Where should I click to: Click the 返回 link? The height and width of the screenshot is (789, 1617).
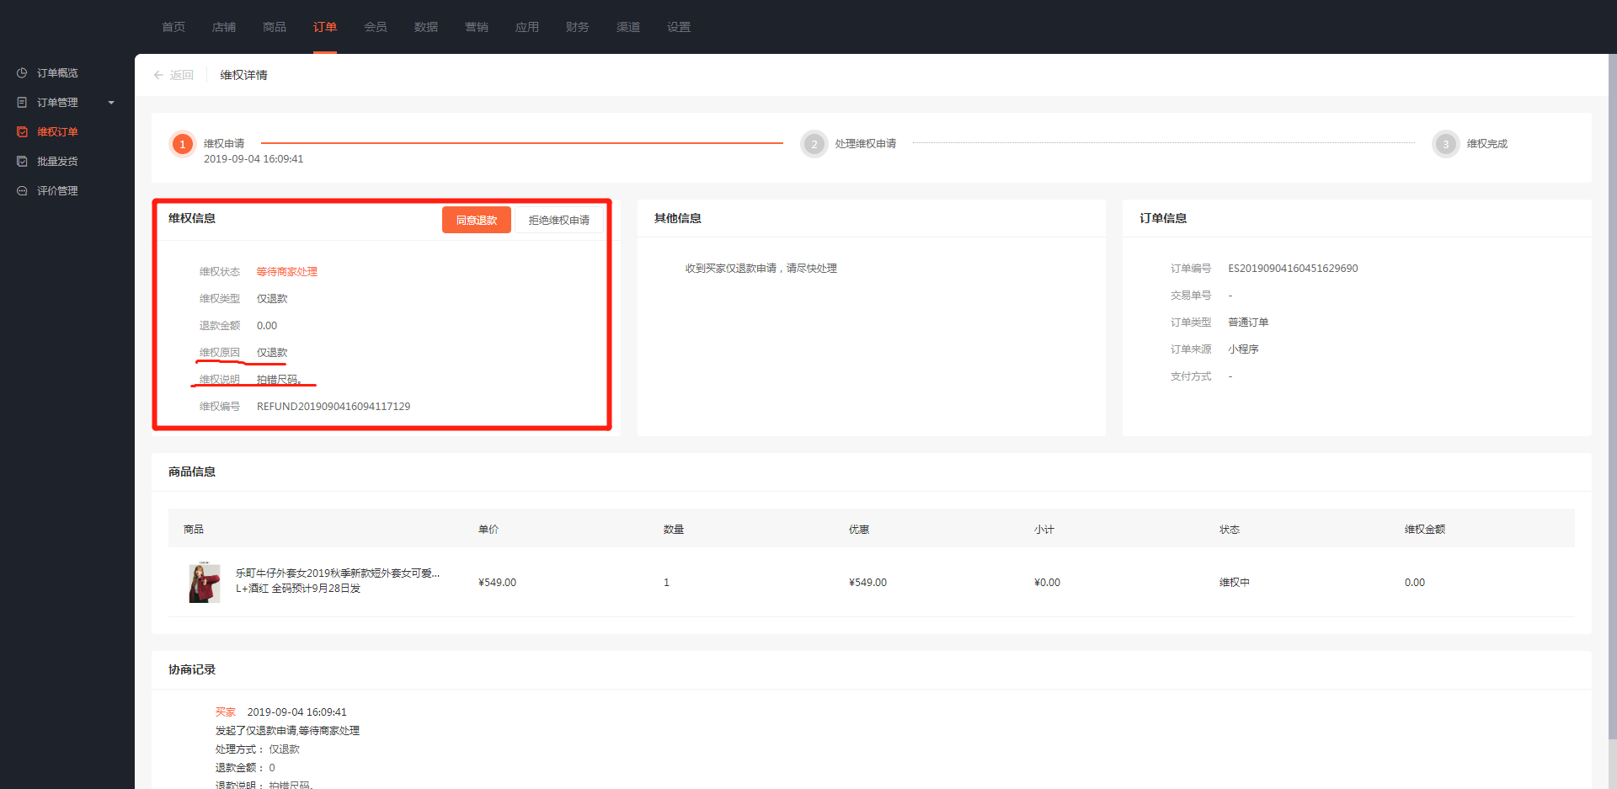click(181, 75)
